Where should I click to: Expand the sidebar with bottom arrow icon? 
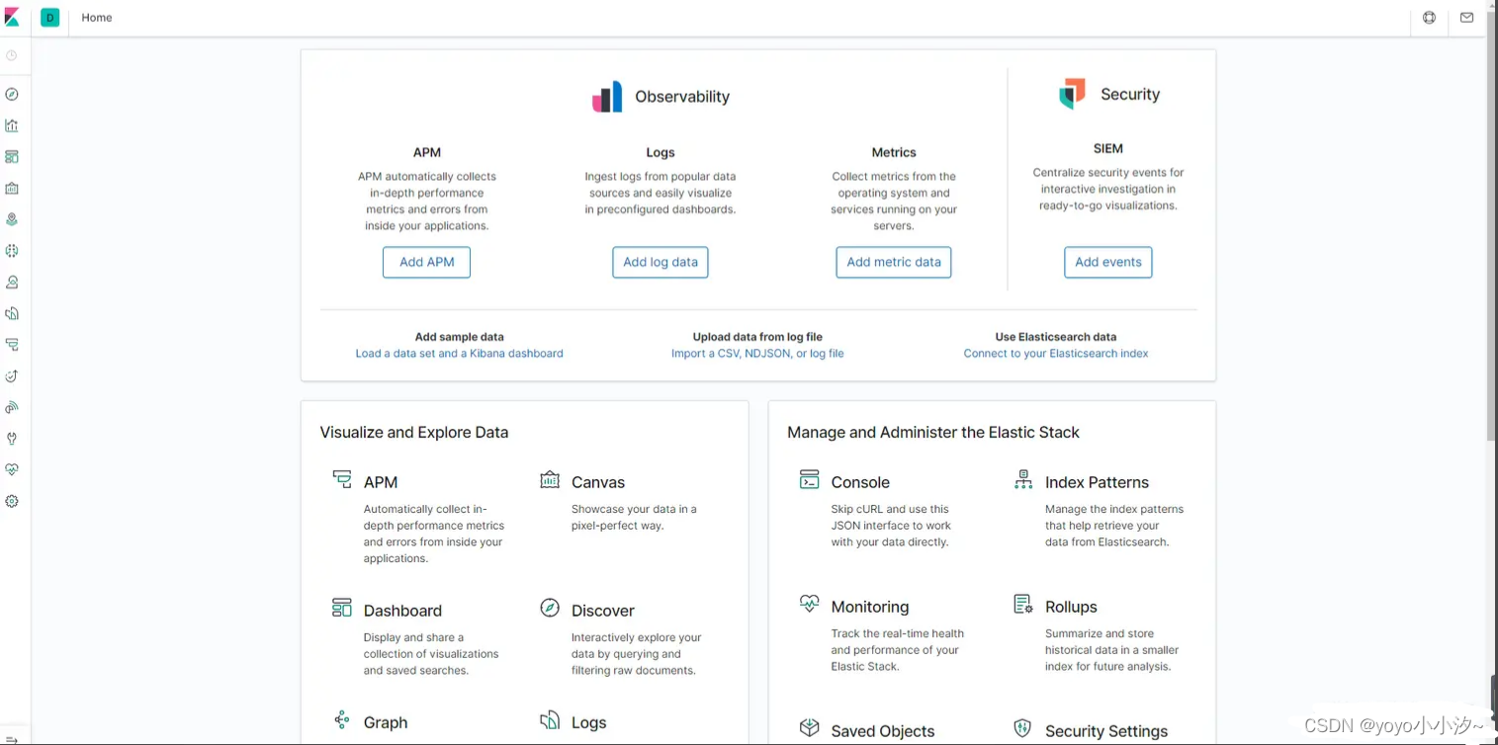point(12,739)
